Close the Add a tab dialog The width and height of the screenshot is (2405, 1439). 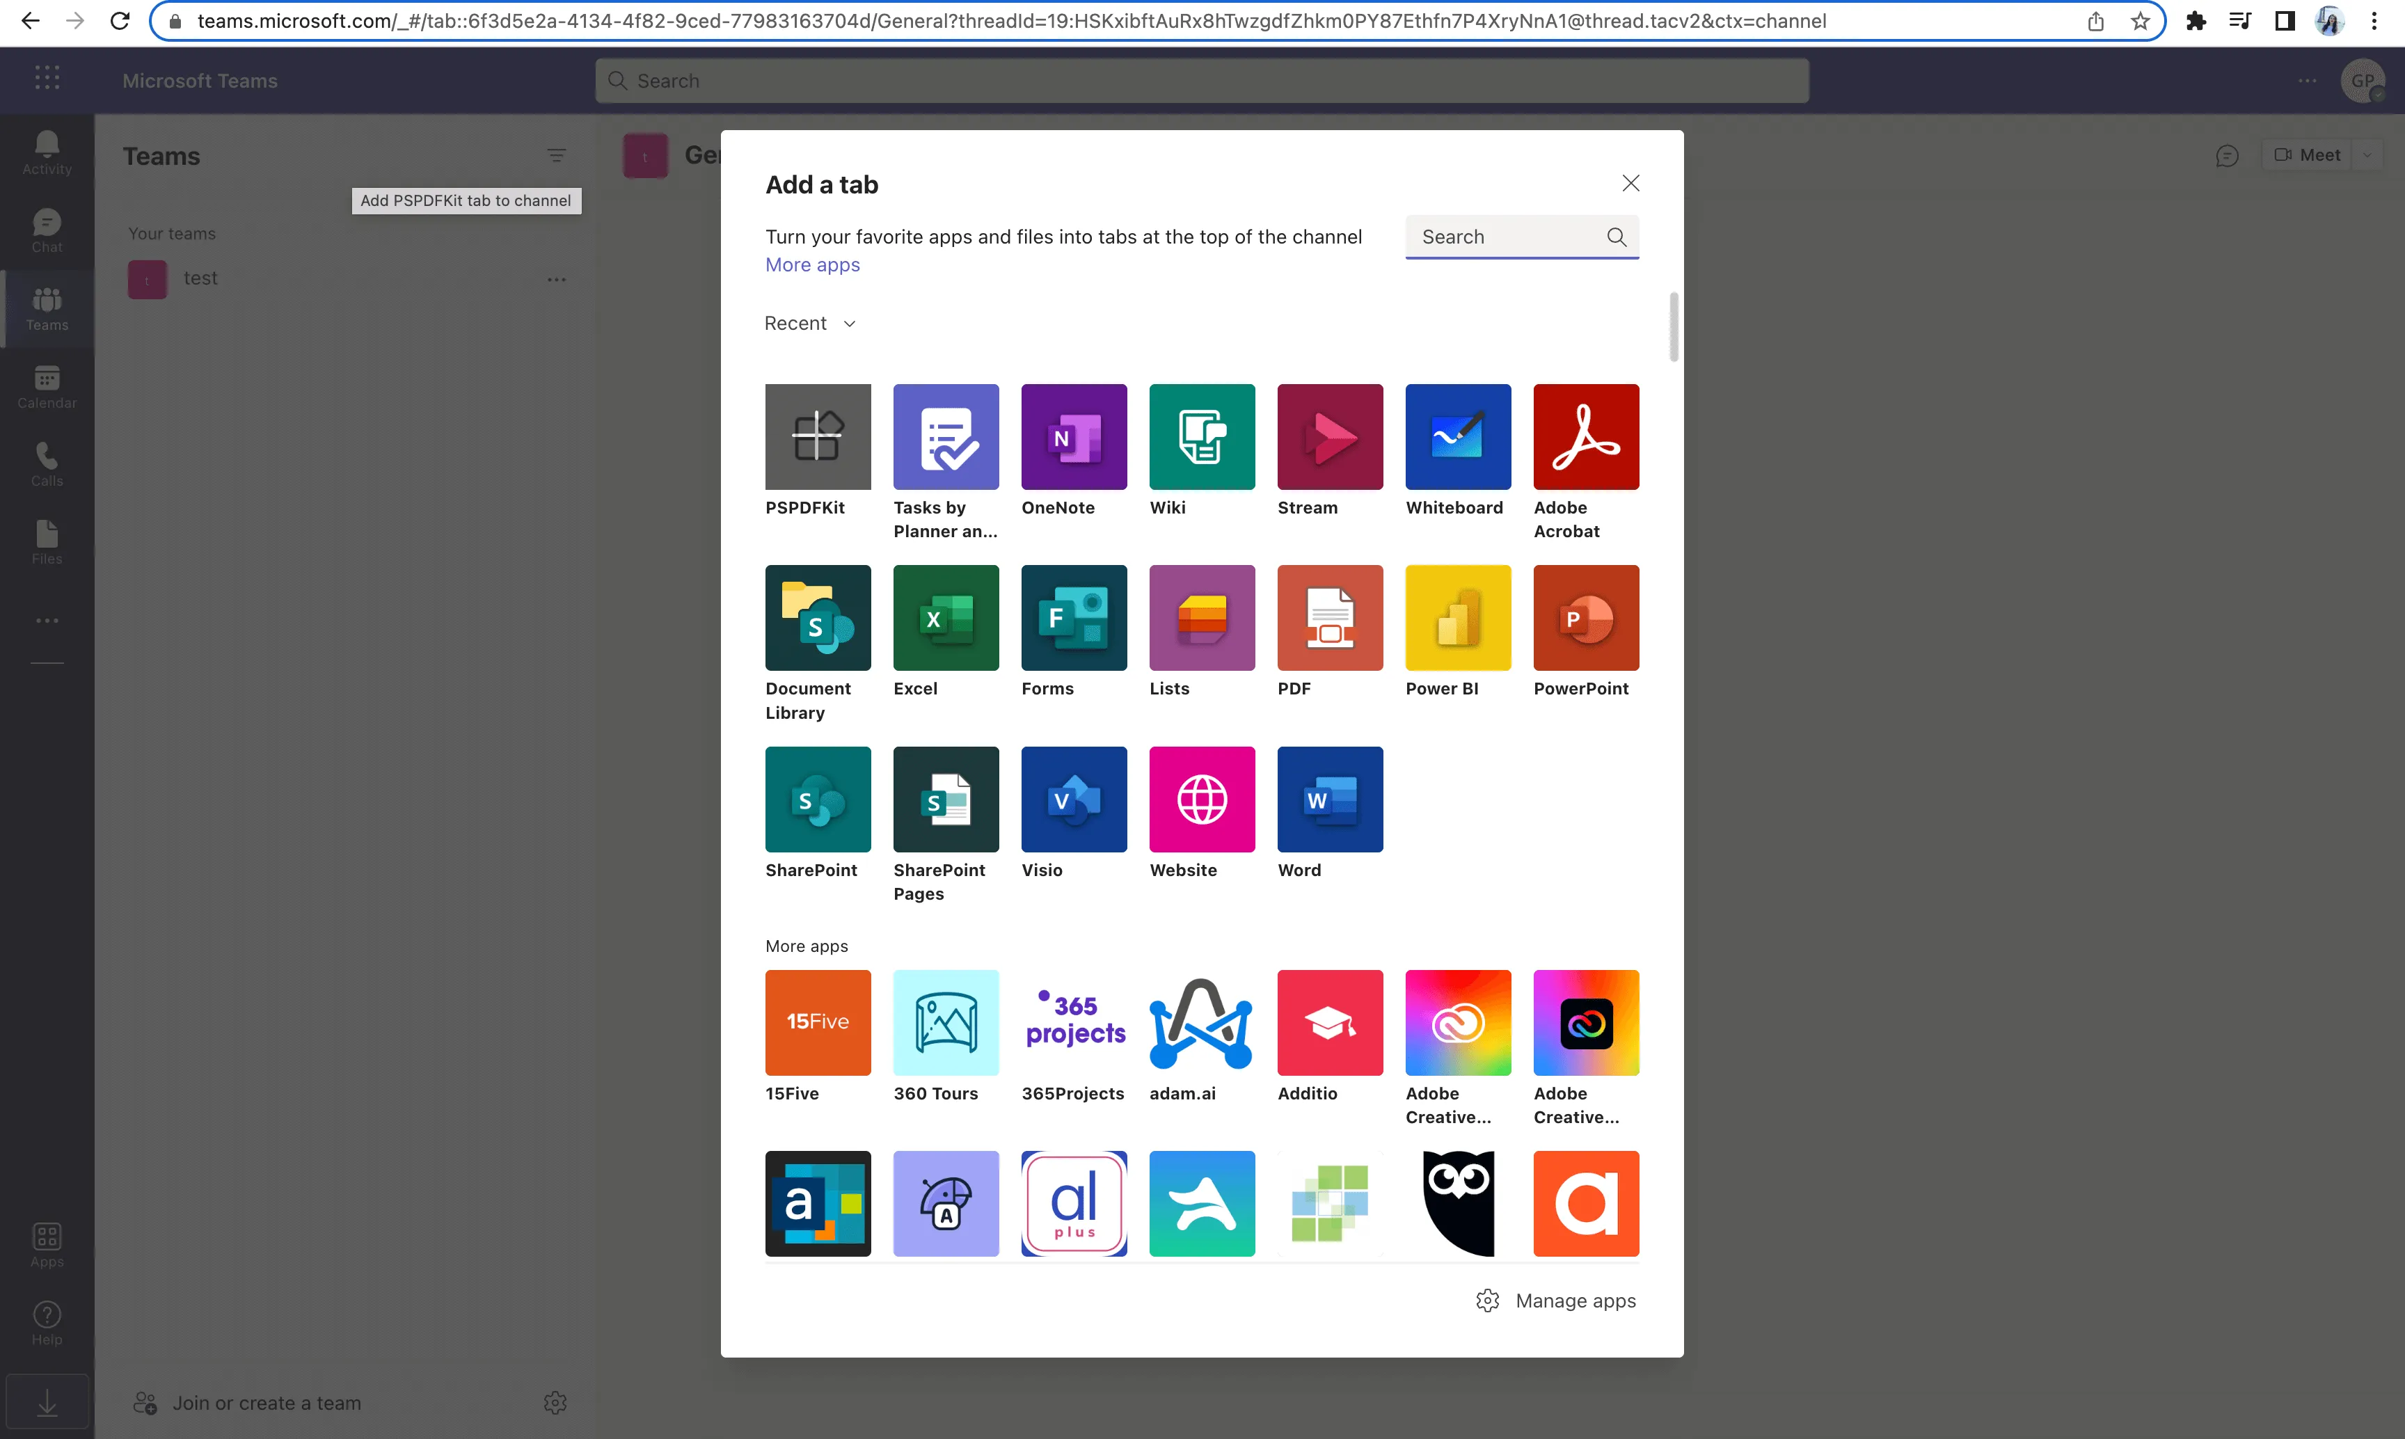tap(1630, 183)
